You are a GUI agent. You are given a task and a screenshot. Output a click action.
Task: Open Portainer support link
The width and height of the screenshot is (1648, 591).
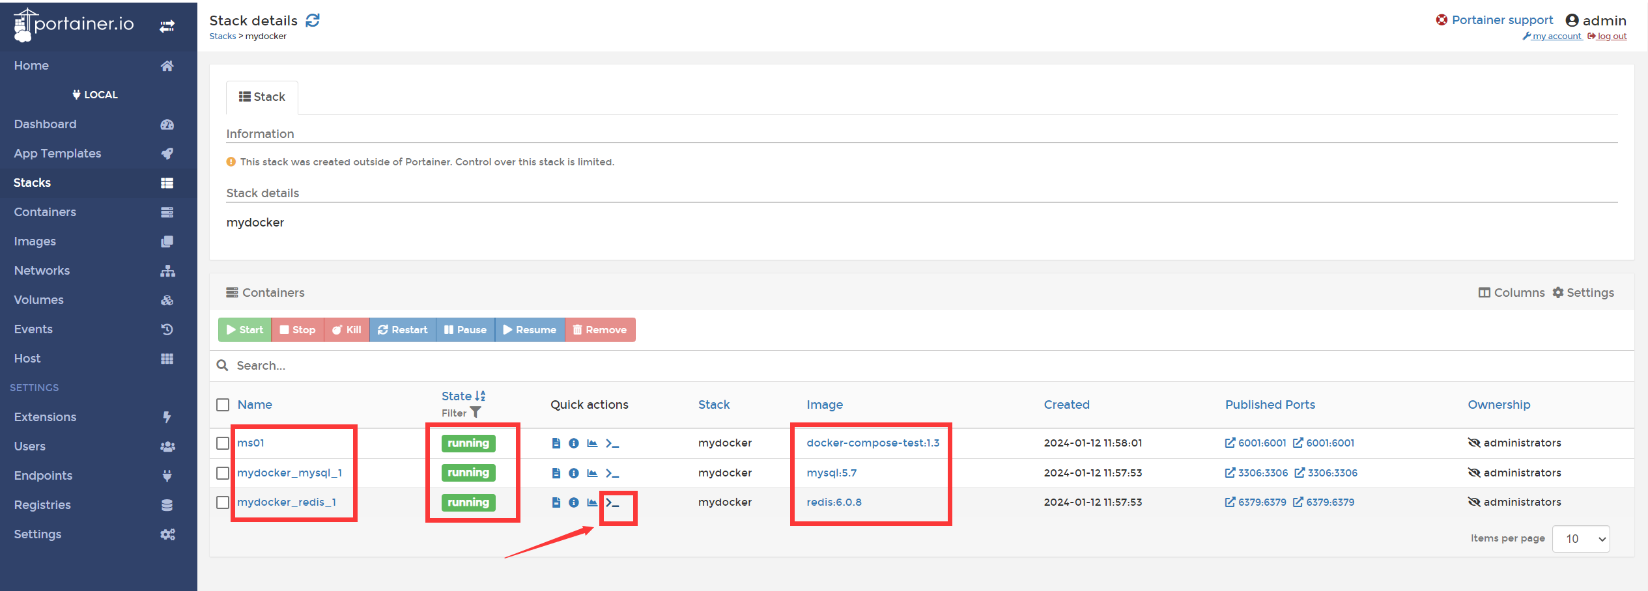click(1494, 20)
